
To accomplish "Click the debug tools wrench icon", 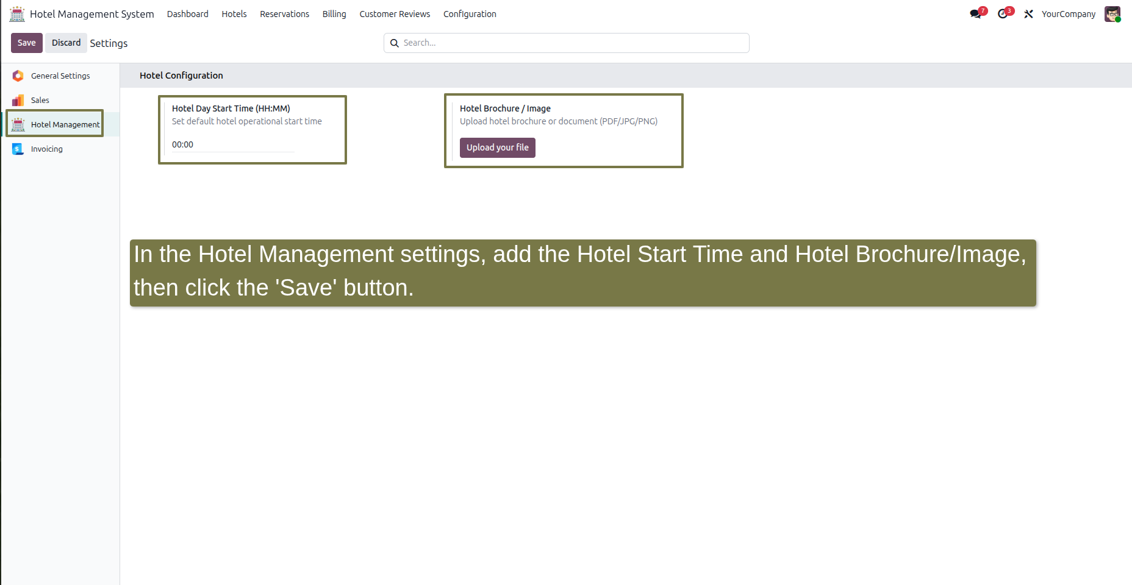I will click(x=1028, y=14).
